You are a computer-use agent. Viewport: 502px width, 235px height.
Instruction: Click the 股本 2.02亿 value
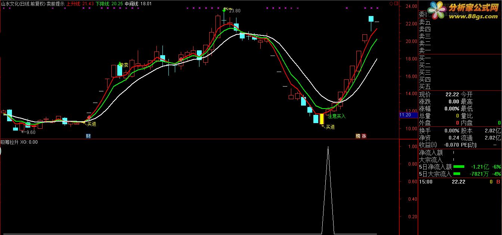tap(493, 131)
